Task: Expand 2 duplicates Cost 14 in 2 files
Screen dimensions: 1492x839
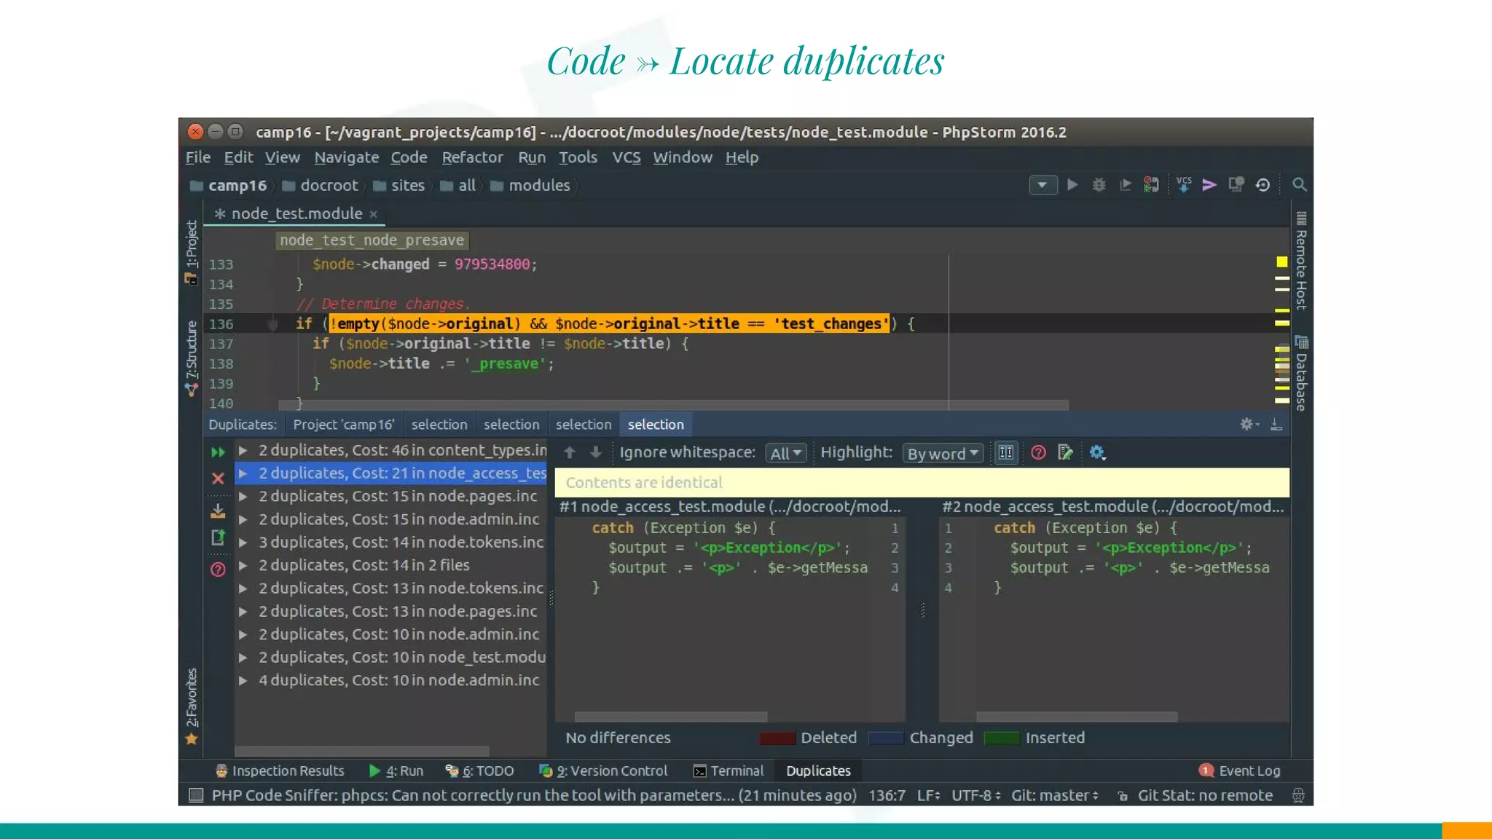Action: click(x=243, y=565)
